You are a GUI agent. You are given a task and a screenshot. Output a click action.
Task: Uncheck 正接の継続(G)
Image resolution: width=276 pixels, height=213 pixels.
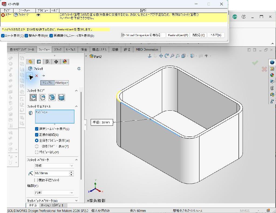coord(37,135)
